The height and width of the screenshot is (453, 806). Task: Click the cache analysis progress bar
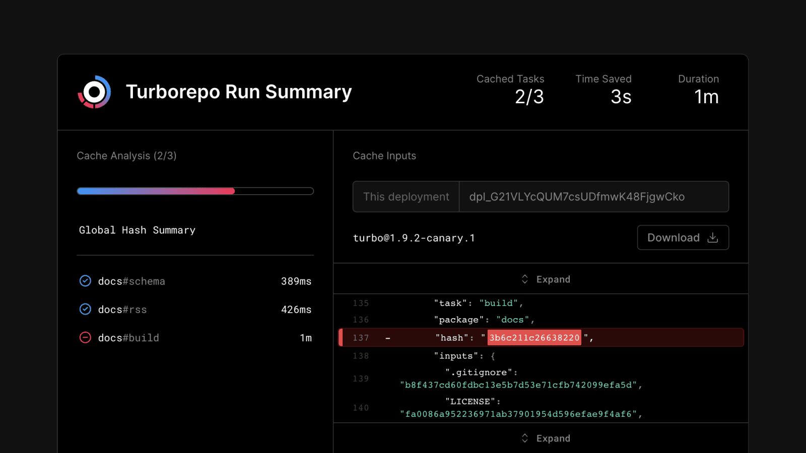[x=195, y=191]
